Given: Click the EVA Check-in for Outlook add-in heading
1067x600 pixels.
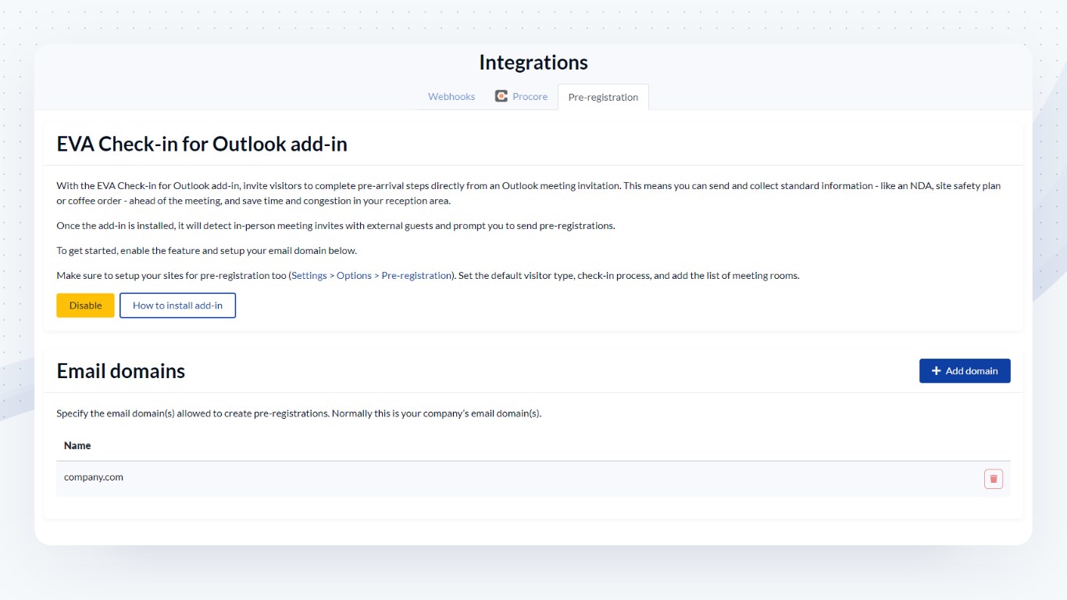Looking at the screenshot, I should pos(202,145).
